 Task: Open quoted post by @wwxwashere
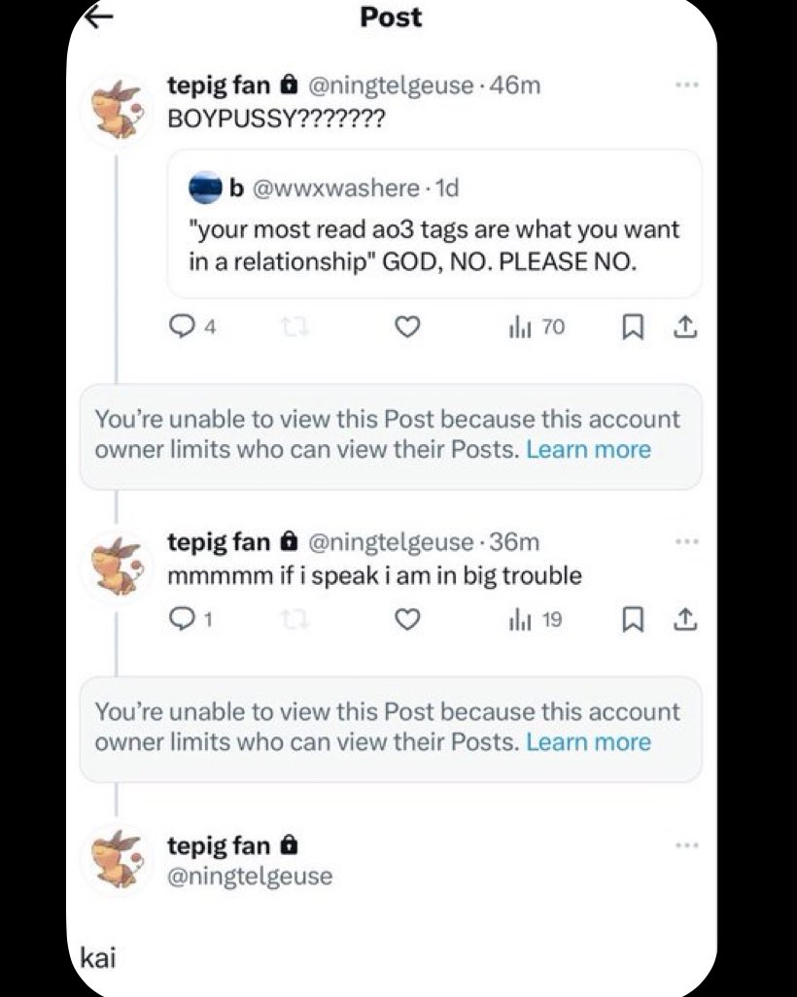434,223
